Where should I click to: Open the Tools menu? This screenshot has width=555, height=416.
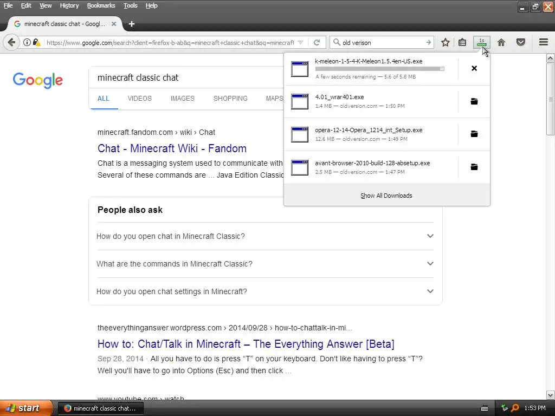click(x=130, y=5)
